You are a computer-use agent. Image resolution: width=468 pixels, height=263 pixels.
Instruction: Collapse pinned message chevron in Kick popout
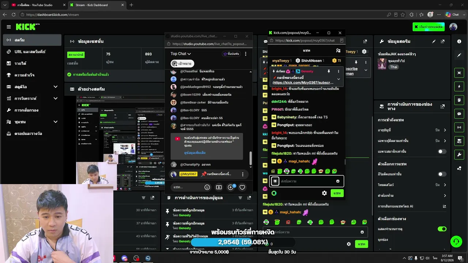click(339, 79)
